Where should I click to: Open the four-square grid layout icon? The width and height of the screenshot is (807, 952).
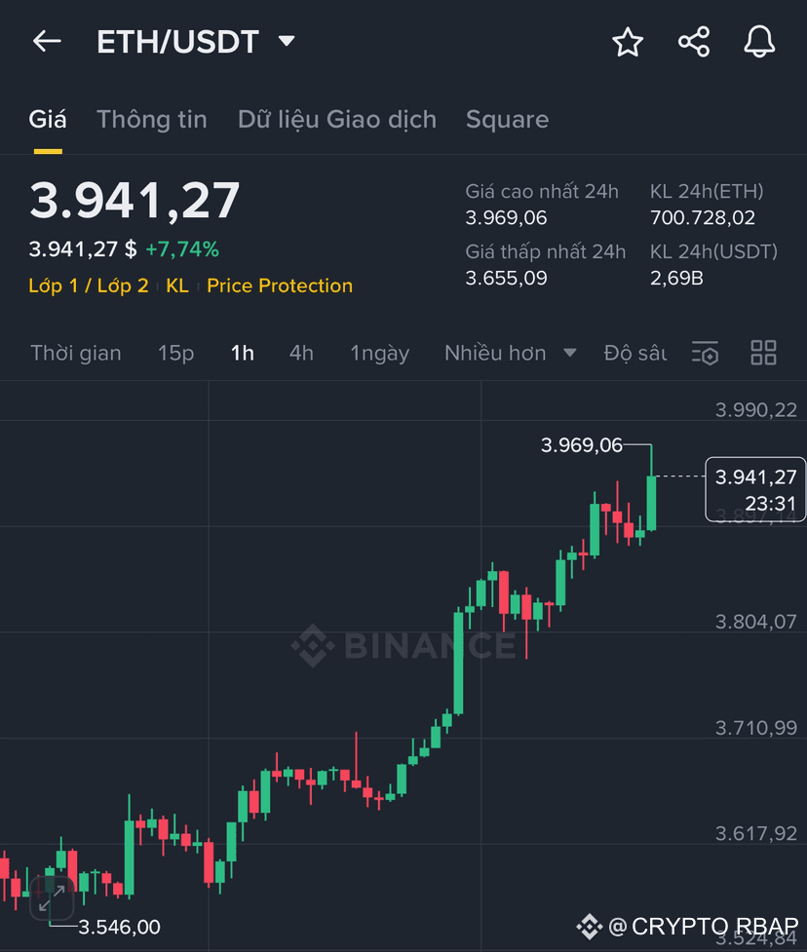click(x=763, y=353)
